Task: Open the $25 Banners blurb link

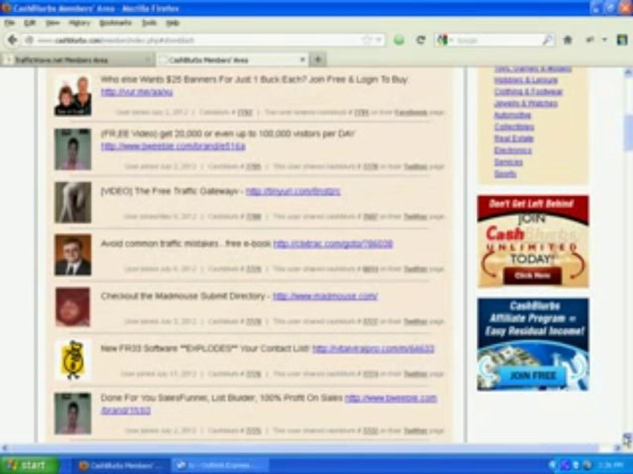Action: pos(137,92)
